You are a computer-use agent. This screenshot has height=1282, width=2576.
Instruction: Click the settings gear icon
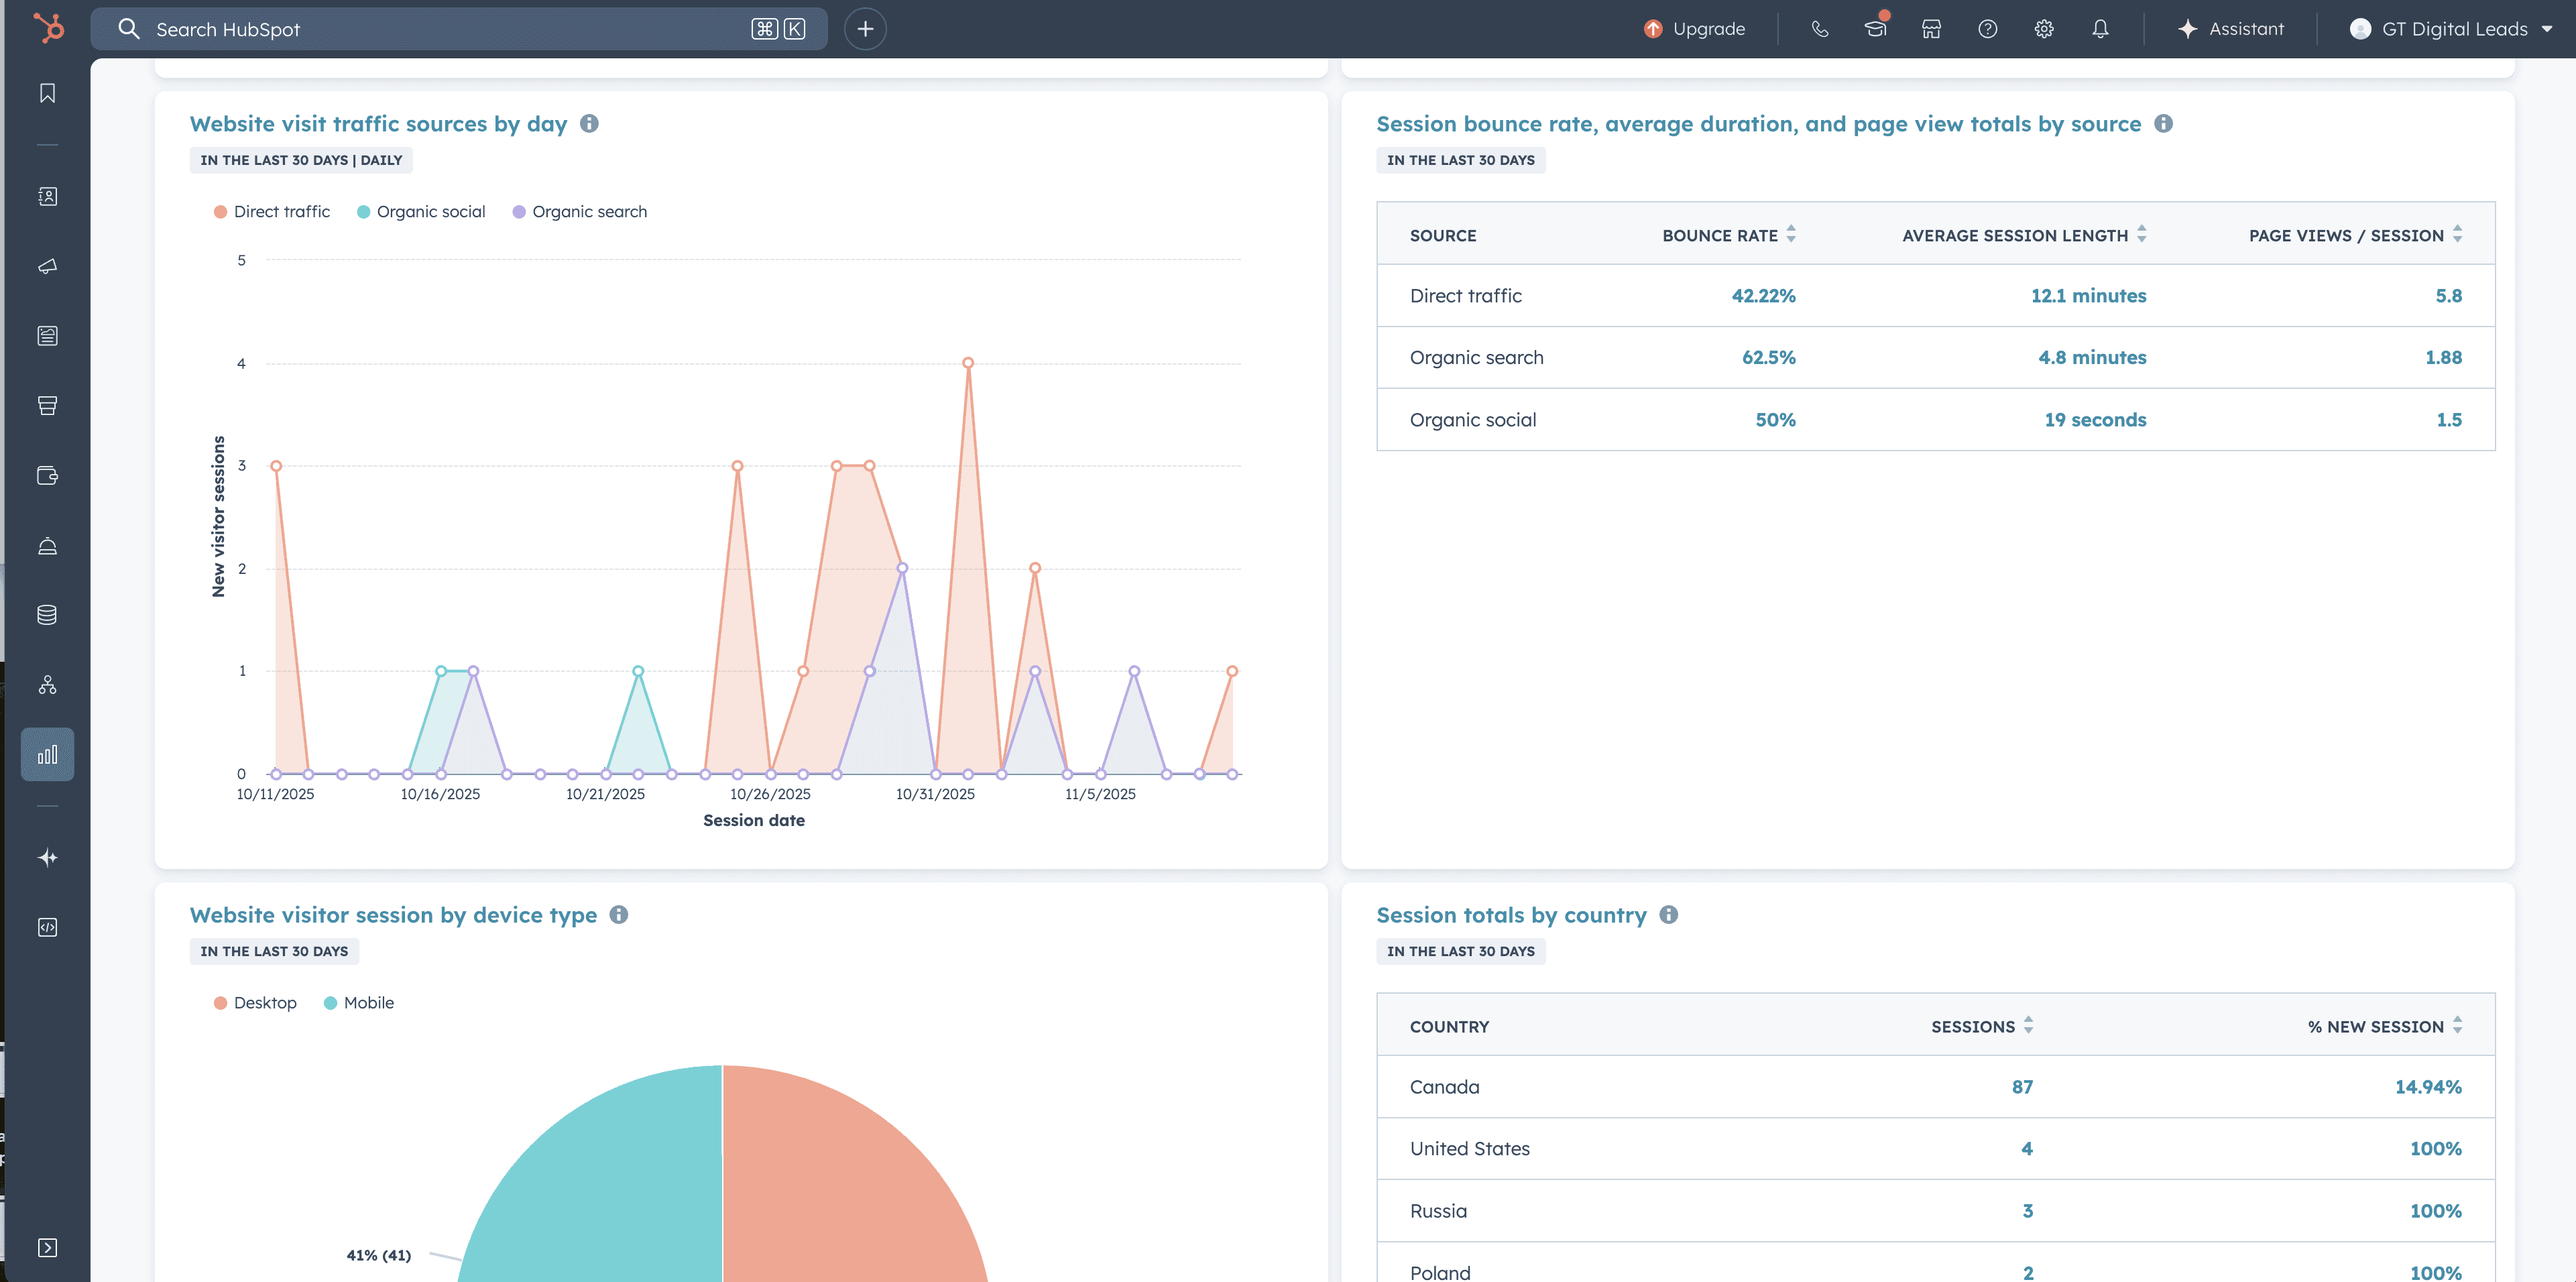(2044, 29)
